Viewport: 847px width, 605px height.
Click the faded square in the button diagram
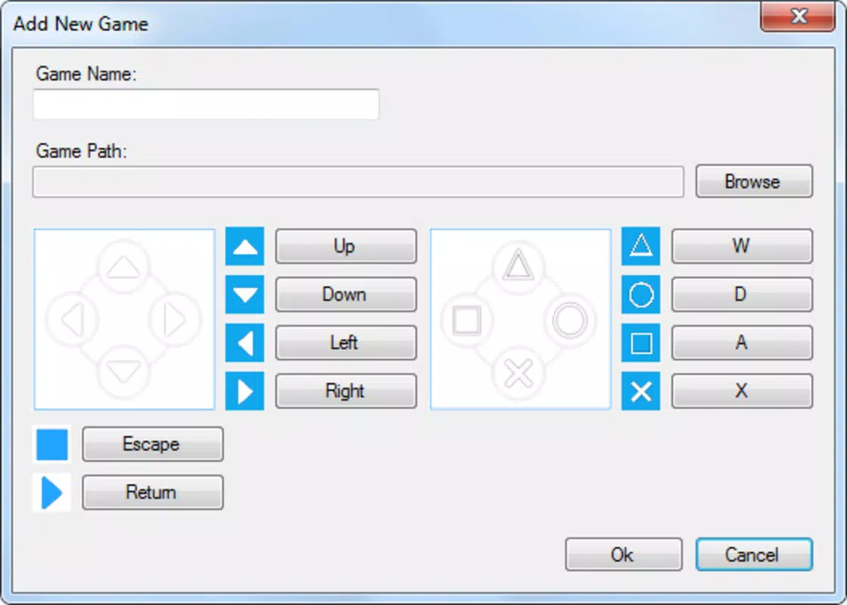pos(467,319)
